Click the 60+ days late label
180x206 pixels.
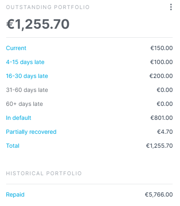(25, 104)
